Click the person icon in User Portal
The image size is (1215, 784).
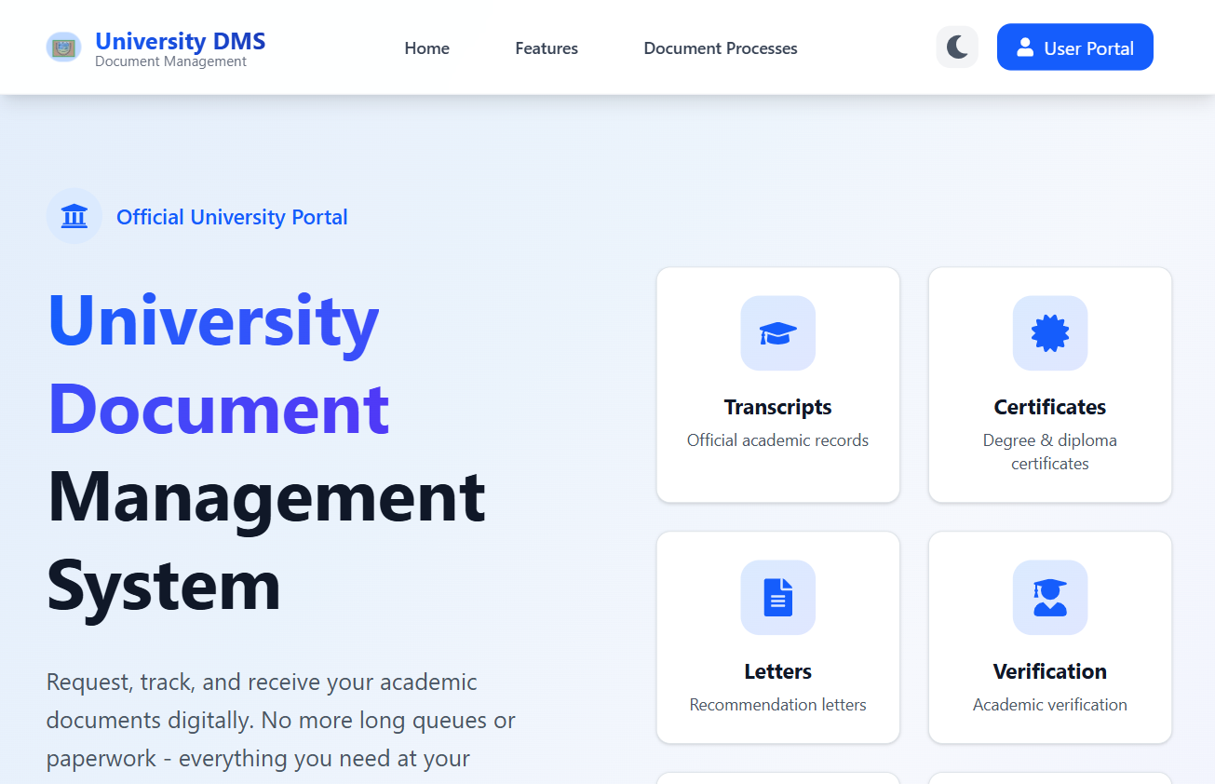pos(1025,47)
